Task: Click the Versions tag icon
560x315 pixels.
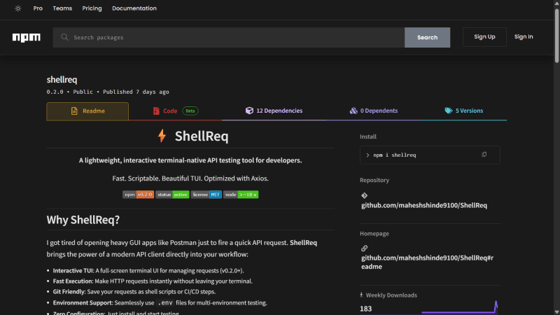Action: click(x=449, y=111)
